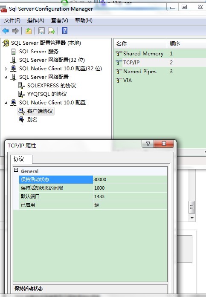This screenshot has width=206, height=297.
Task: Maximize the Configuration Manager window
Action: [184, 7]
